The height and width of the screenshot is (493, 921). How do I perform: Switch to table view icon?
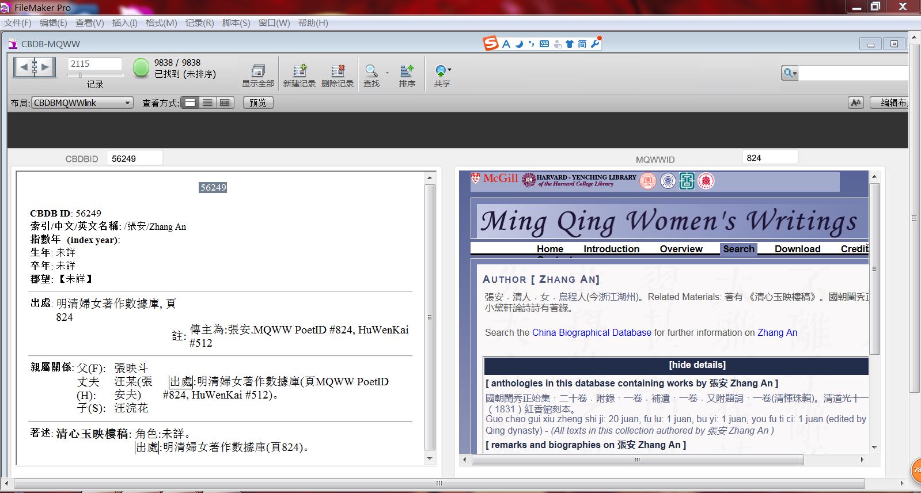click(225, 103)
